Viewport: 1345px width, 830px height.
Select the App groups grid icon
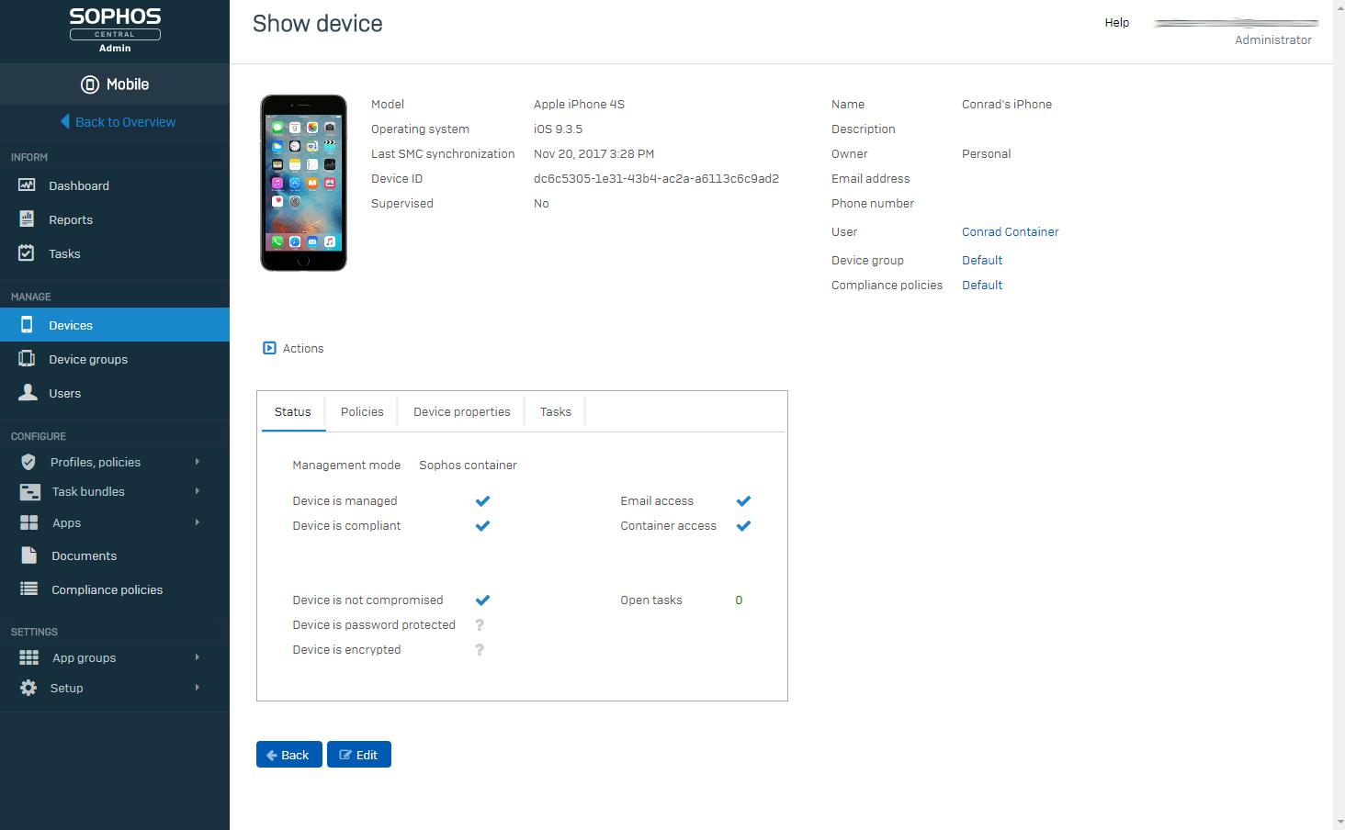(x=29, y=657)
